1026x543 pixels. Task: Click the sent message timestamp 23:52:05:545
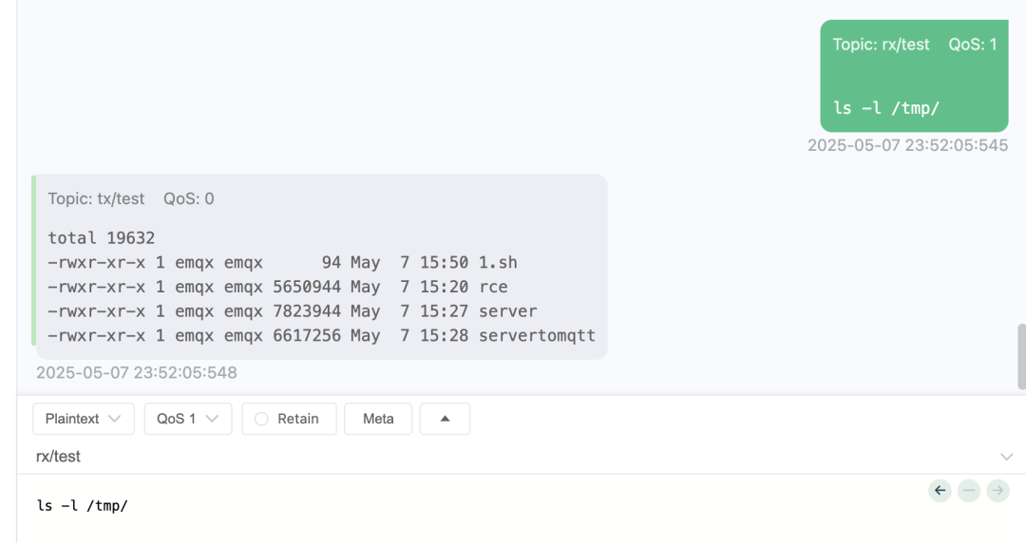point(907,145)
